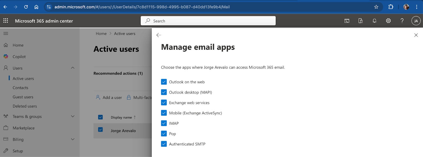The image size is (423, 157).
Task: Click the Teams & groups people icon
Action: [6, 116]
